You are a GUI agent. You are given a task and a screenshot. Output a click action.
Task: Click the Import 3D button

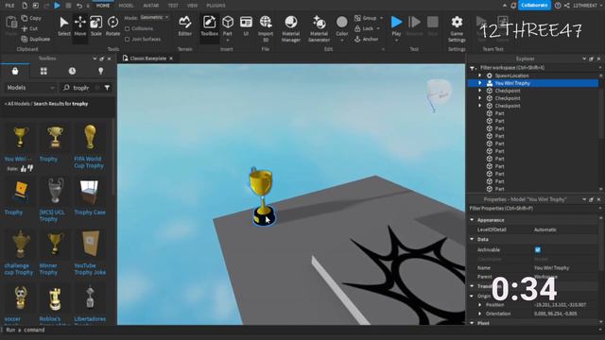pyautogui.click(x=266, y=28)
